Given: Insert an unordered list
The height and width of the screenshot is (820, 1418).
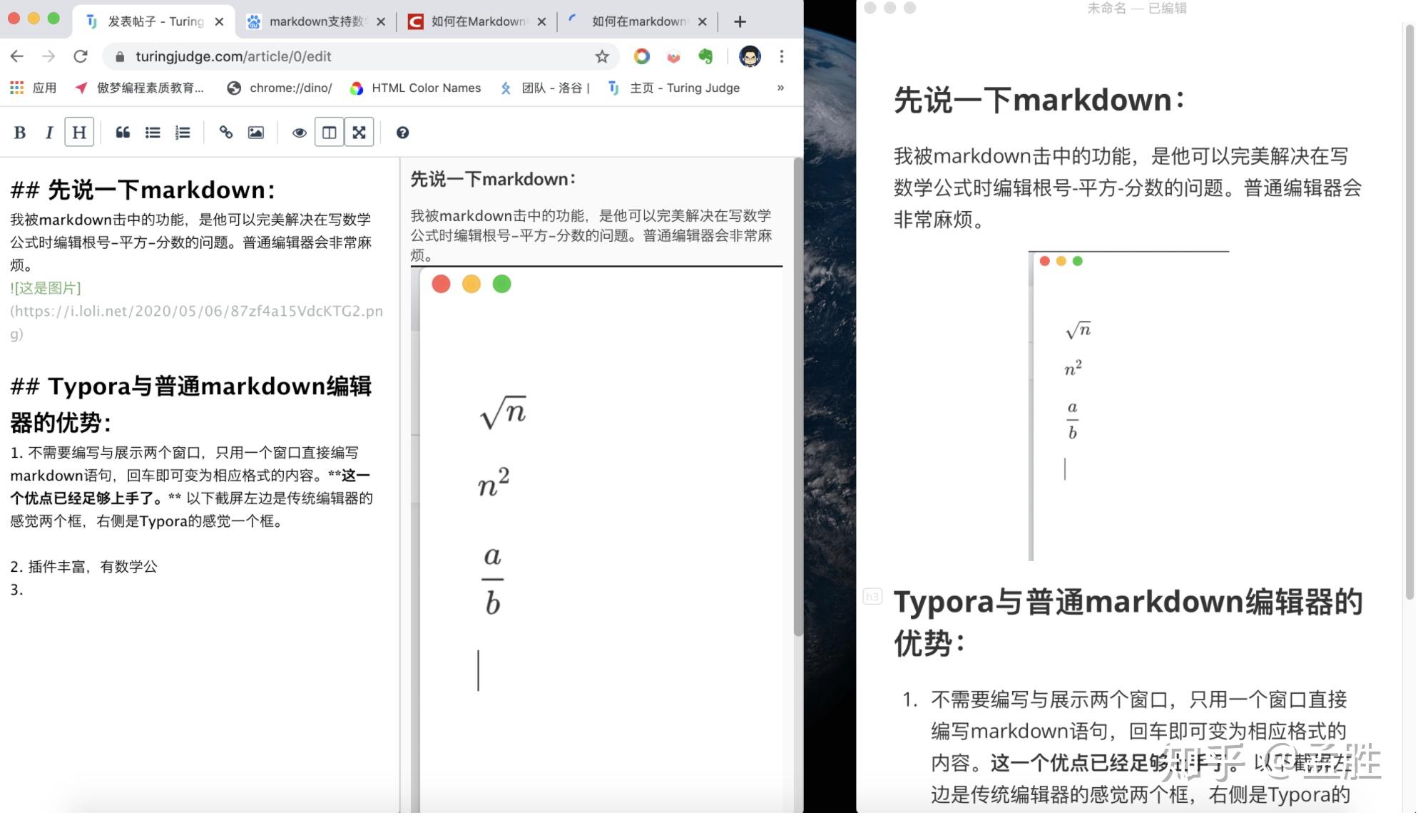Looking at the screenshot, I should (x=153, y=132).
